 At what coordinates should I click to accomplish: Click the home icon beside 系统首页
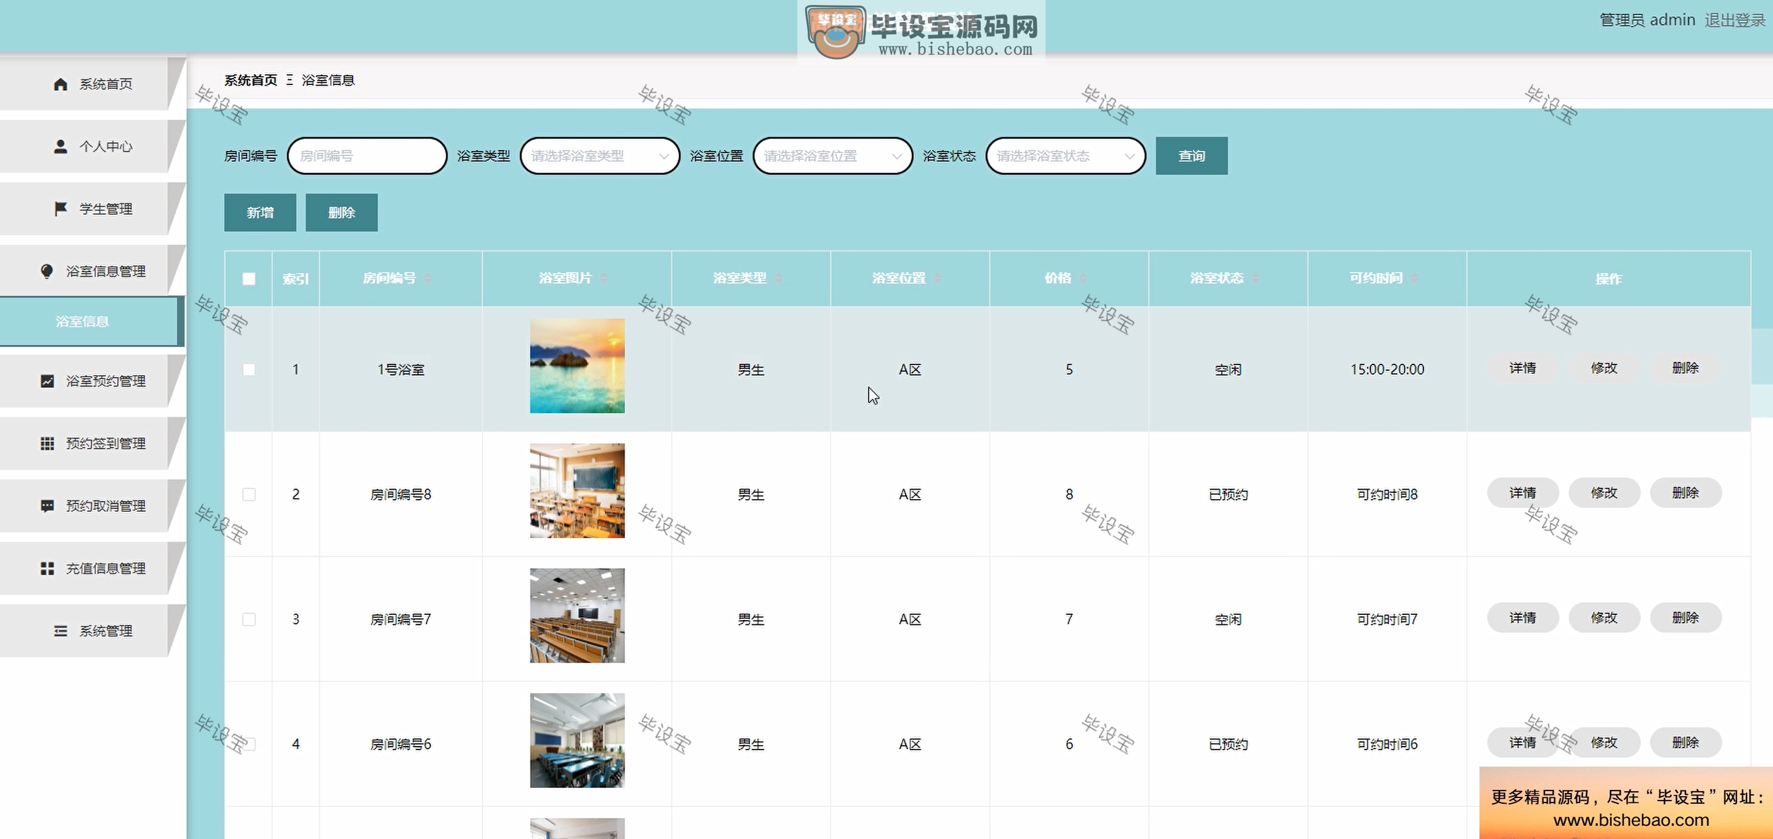pyautogui.click(x=60, y=84)
